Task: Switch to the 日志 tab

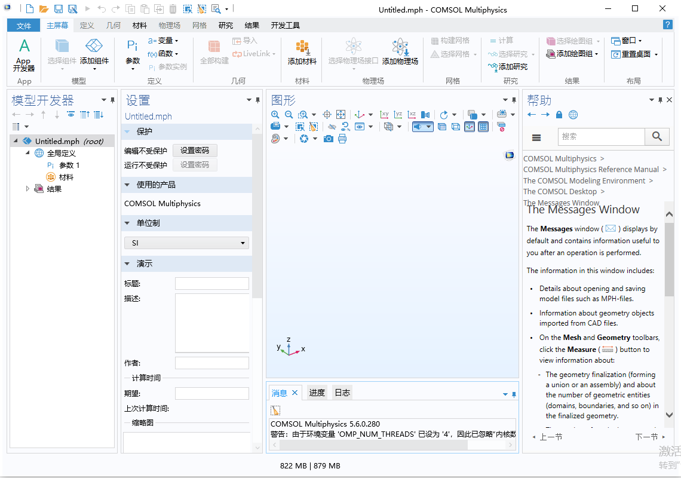Action: click(342, 393)
